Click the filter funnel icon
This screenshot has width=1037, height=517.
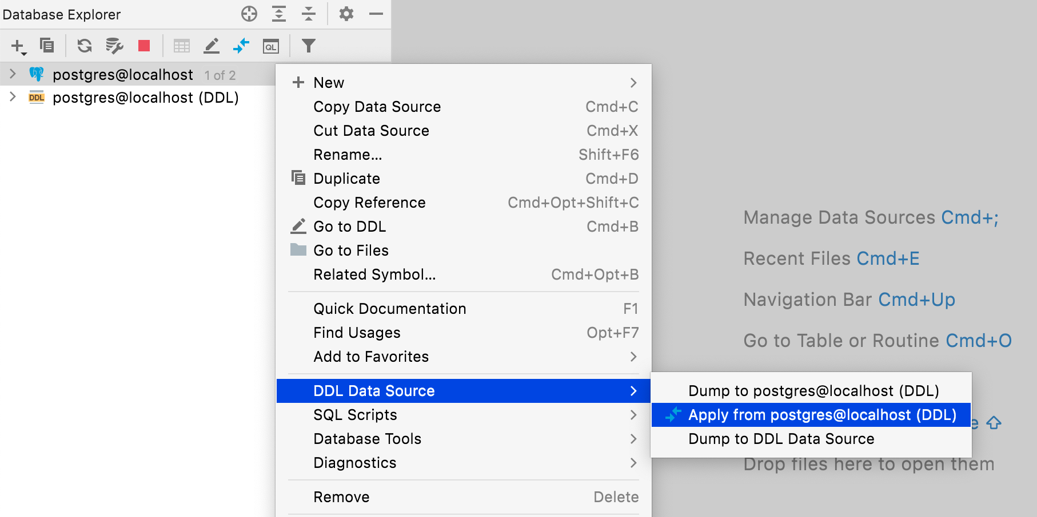309,46
